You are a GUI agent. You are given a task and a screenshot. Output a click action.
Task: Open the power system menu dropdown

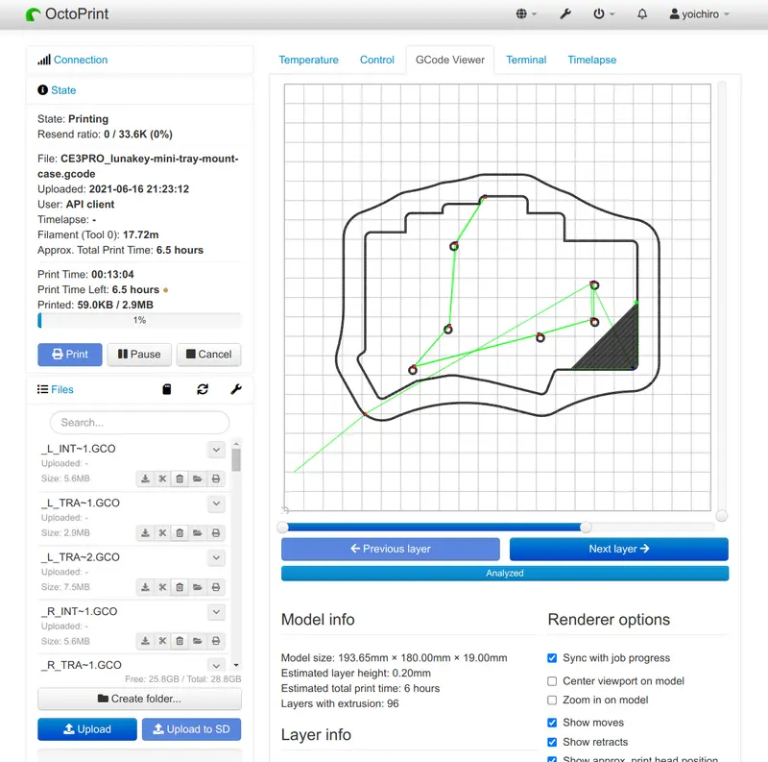click(604, 14)
